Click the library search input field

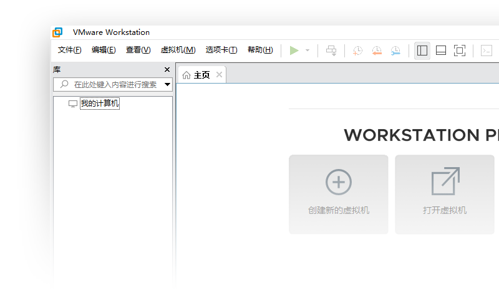coord(113,84)
